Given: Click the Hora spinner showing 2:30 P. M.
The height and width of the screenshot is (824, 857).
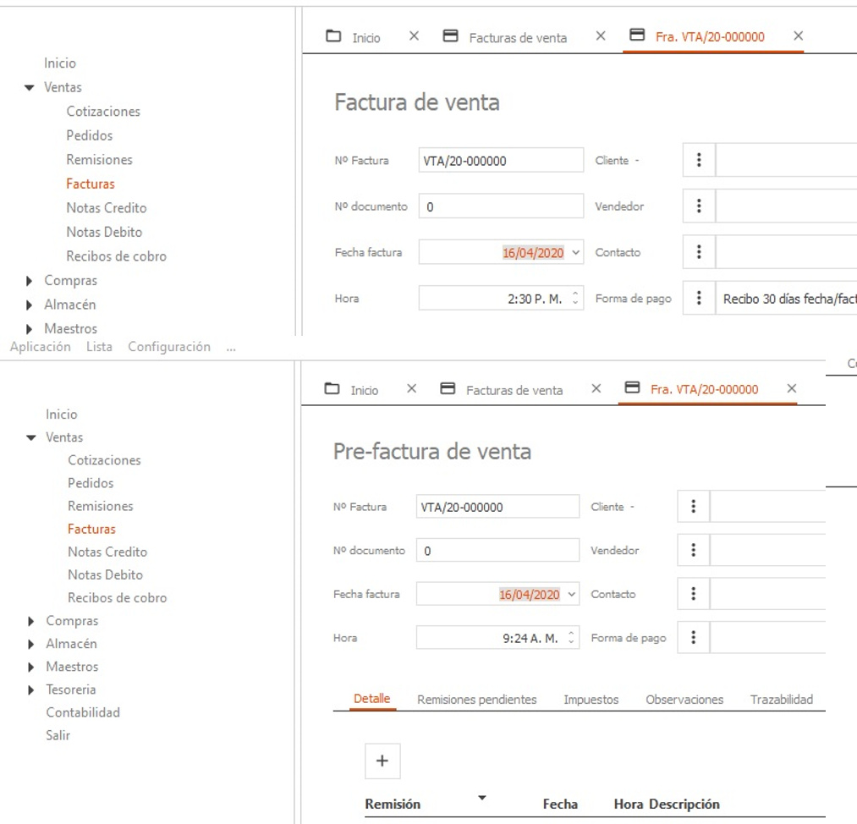Looking at the screenshot, I should click(575, 299).
